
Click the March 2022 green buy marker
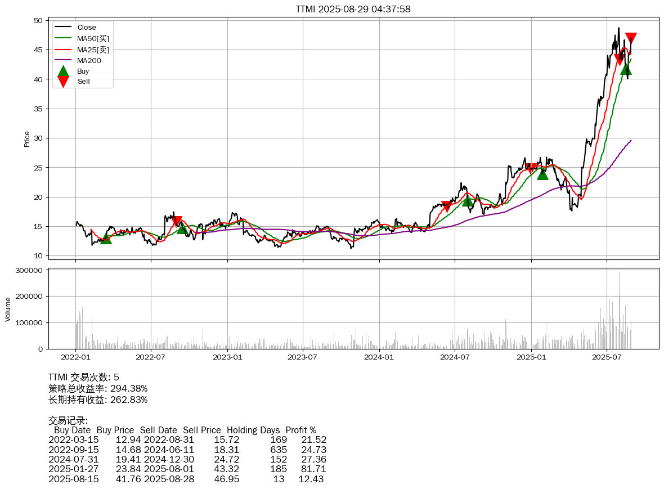point(106,239)
